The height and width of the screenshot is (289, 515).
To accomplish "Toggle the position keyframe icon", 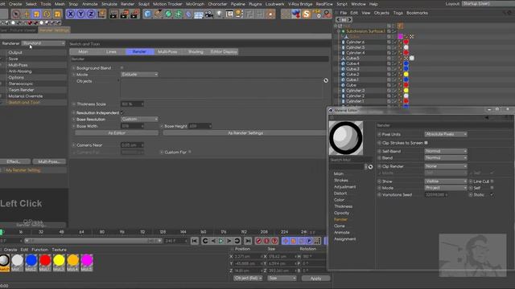I will 285,241.
